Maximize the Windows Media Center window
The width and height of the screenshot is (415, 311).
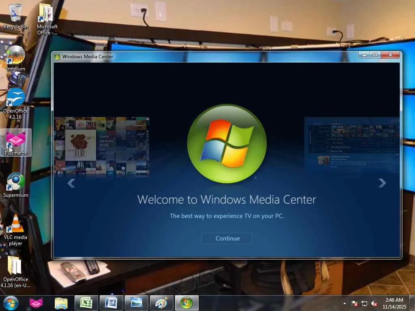pos(375,55)
